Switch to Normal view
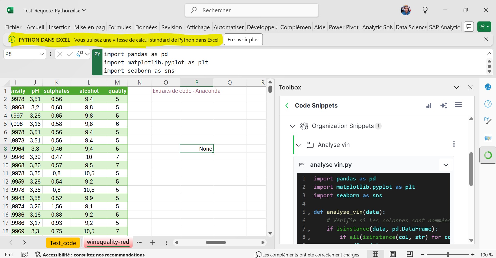Image resolution: width=496 pixels, height=258 pixels. pos(375,254)
